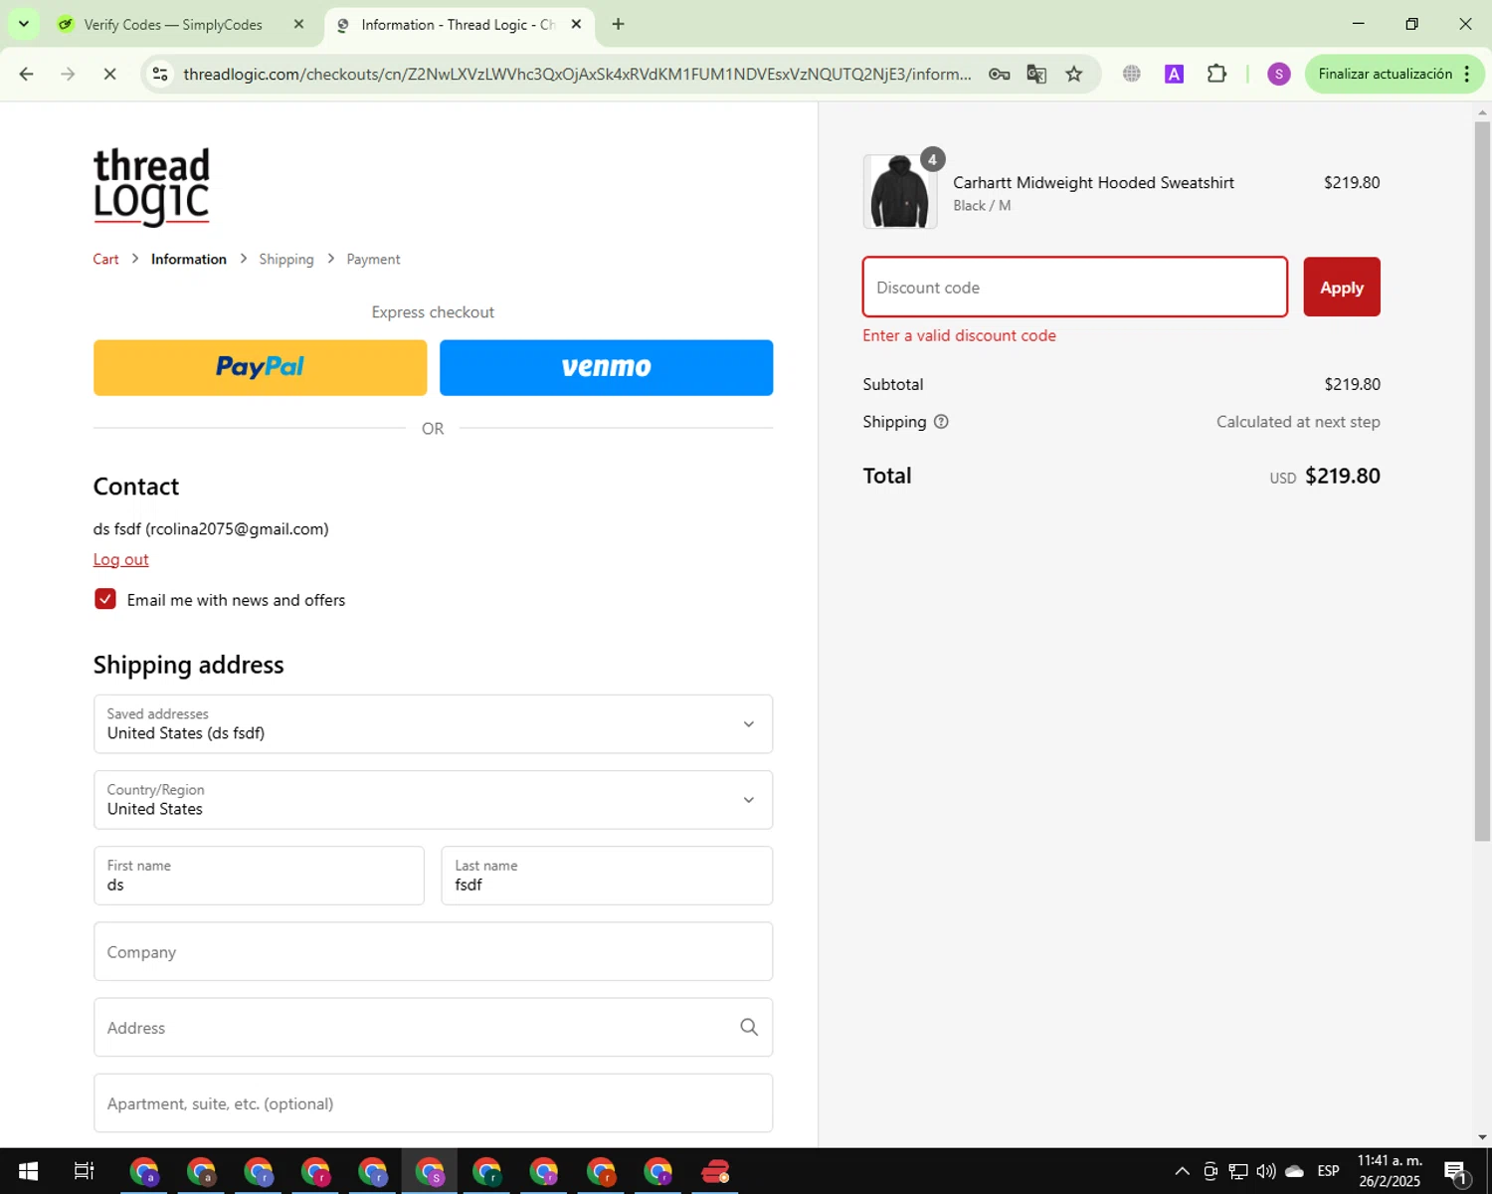Open Chrome three-dot menu
This screenshot has width=1492, height=1194.
point(1467,74)
